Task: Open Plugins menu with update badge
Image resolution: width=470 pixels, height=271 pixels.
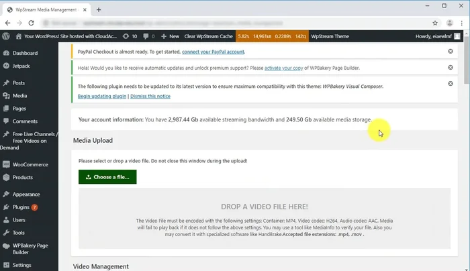Action: click(21, 207)
